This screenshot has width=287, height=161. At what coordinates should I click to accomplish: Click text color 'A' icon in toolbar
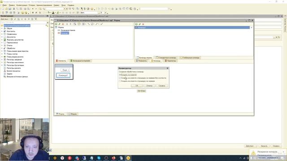[x=53, y=13]
